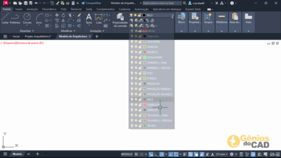281x158 pixels.
Task: Expand the Anotação panel
Action: click(97, 31)
